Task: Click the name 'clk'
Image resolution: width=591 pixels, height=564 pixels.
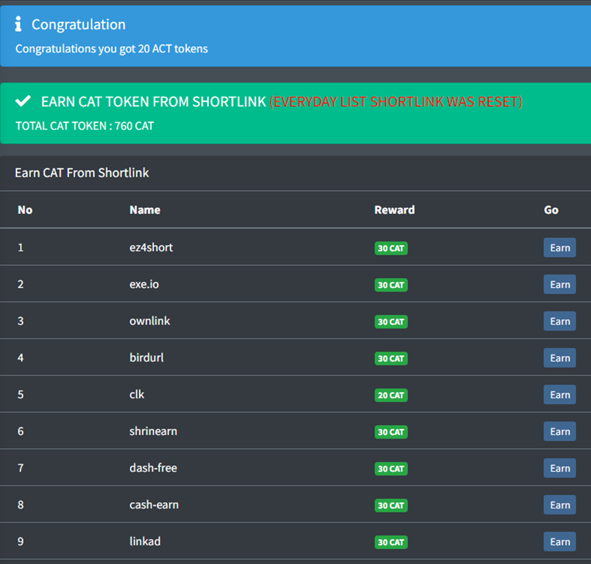Action: coord(137,394)
